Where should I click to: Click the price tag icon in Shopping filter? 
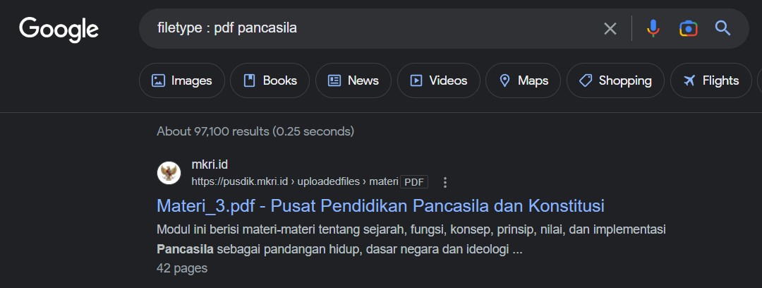point(586,80)
